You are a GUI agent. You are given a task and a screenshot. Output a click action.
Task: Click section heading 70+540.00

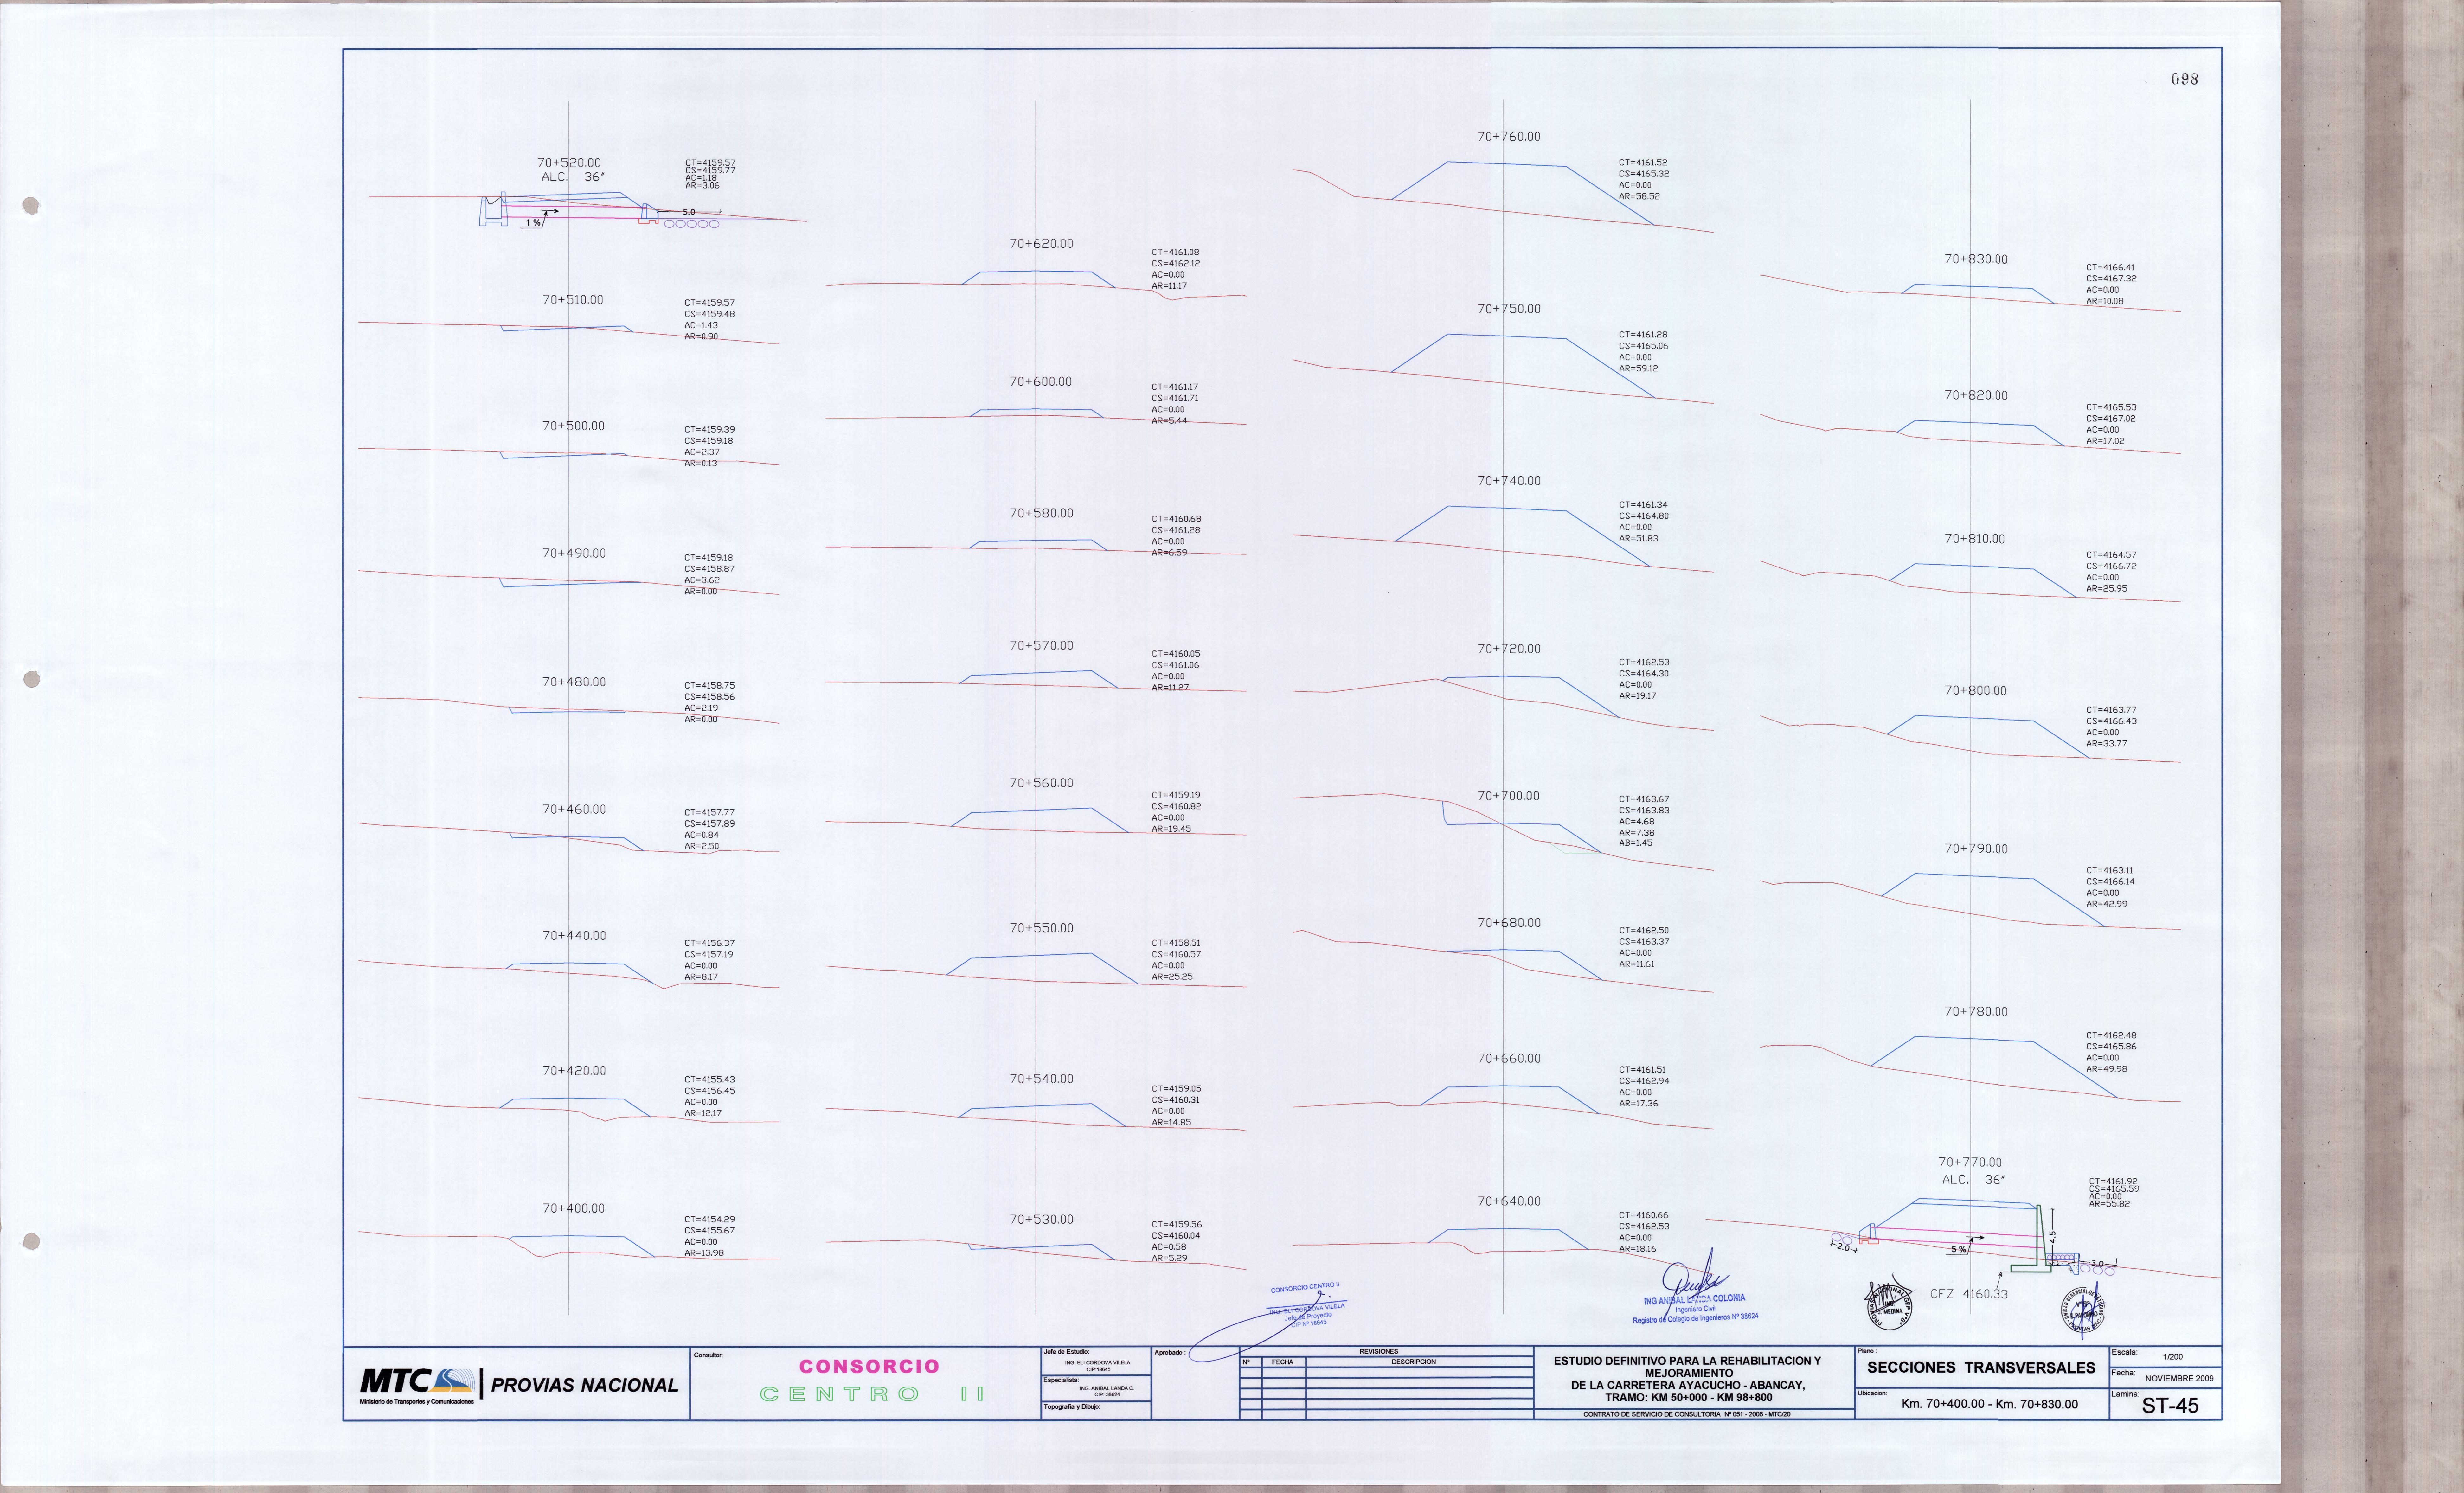[x=1041, y=1079]
